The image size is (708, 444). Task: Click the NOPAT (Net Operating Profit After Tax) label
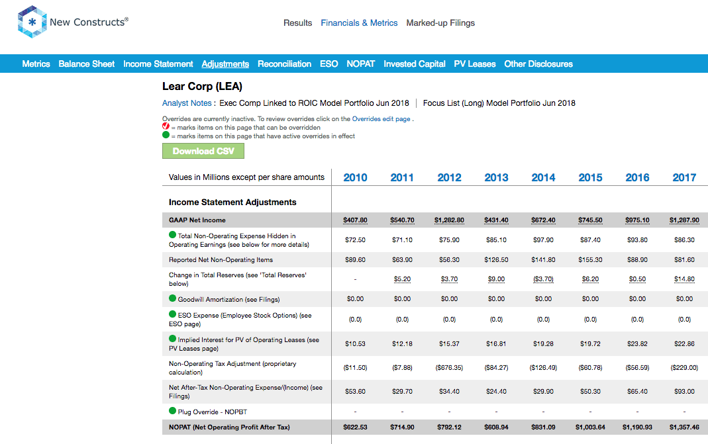pos(229,427)
